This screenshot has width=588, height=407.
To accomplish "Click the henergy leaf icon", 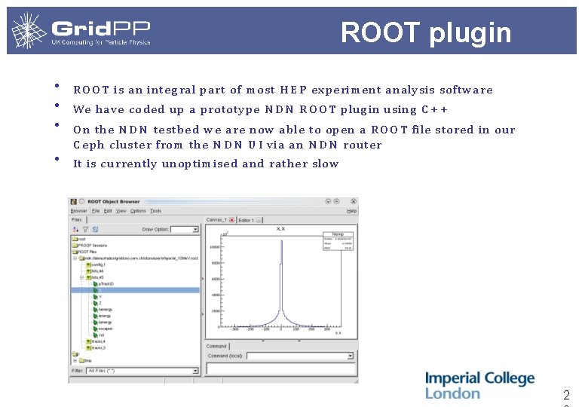I will click(95, 310).
